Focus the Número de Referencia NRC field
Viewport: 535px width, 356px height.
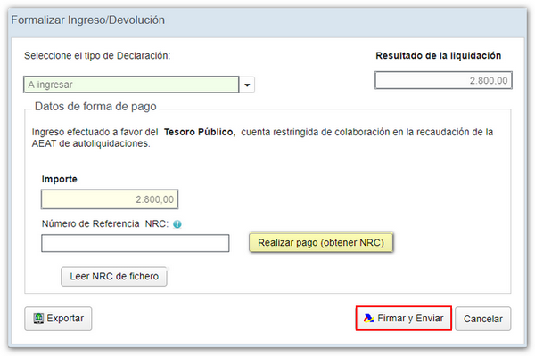(x=135, y=243)
